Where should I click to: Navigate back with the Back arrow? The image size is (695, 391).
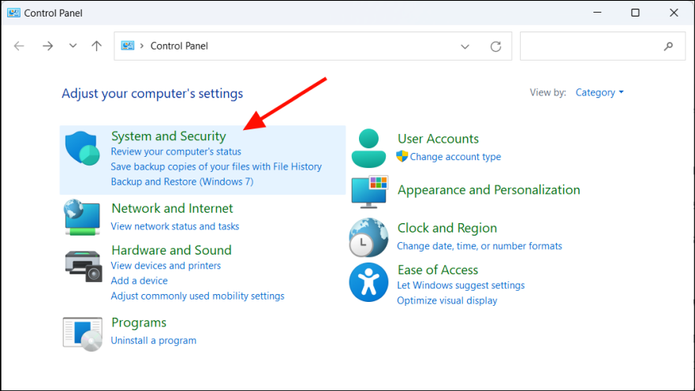[20, 46]
